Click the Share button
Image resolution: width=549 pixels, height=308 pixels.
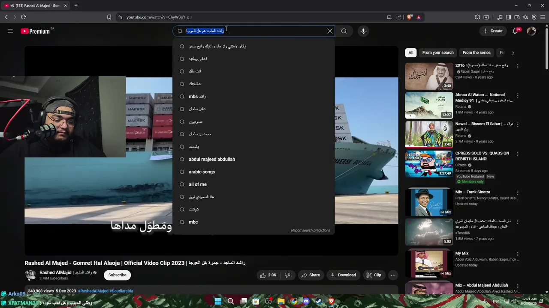tap(310, 275)
